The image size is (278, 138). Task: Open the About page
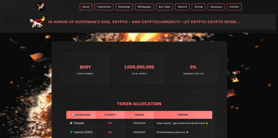86,7
